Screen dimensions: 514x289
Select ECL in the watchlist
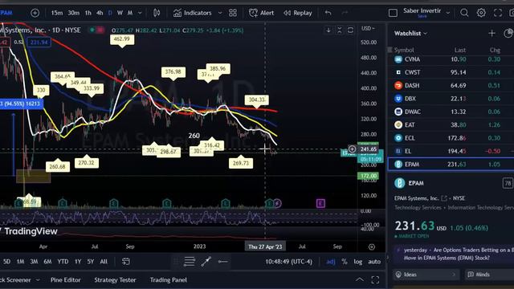[451, 138]
